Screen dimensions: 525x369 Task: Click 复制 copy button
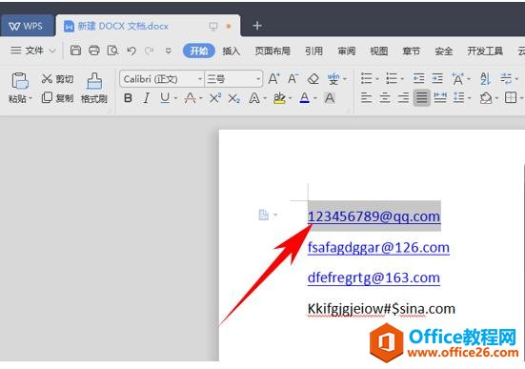[x=57, y=98]
